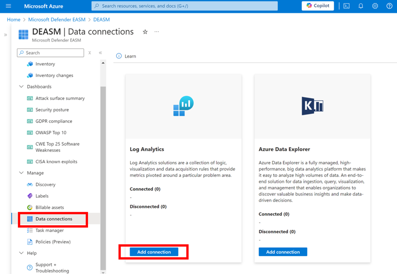Collapse the Help section
The width and height of the screenshot is (397, 274).
21,253
